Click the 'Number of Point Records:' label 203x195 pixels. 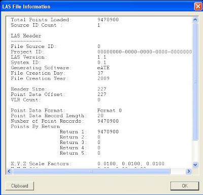pyautogui.click(x=47, y=121)
